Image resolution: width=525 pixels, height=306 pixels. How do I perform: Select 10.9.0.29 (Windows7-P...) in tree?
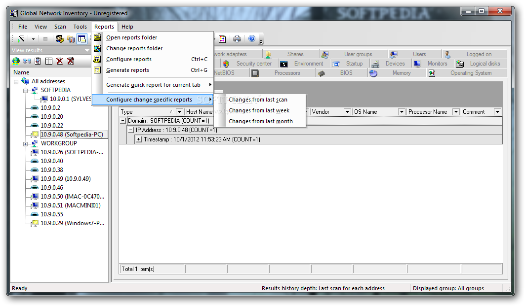pyautogui.click(x=72, y=223)
